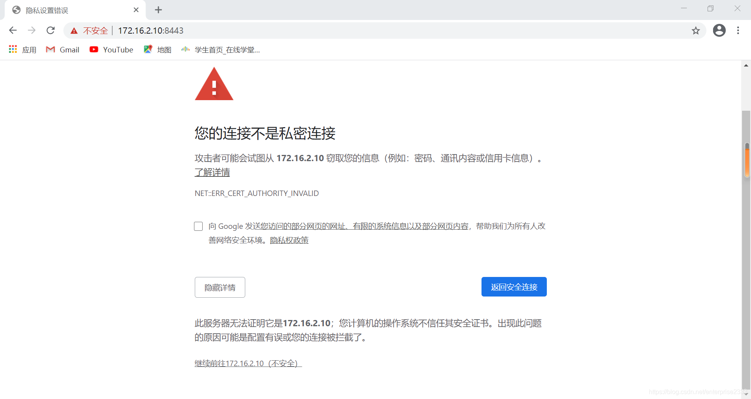Click the forward navigation arrow
751x399 pixels.
click(32, 30)
